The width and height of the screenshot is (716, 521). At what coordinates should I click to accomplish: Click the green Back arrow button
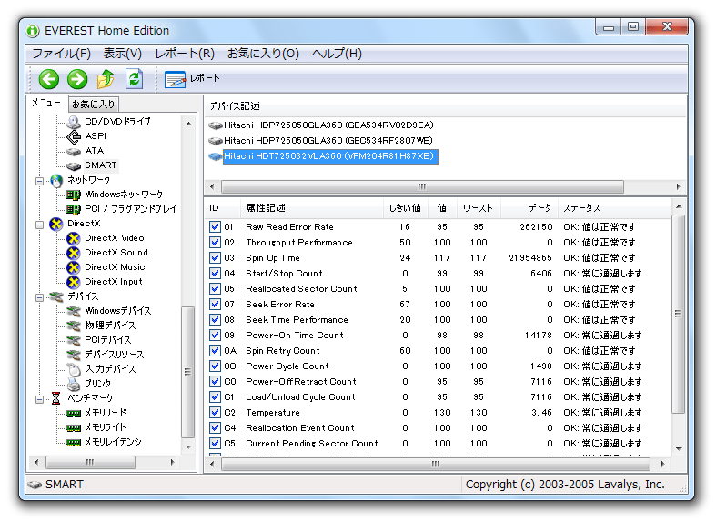click(49, 79)
